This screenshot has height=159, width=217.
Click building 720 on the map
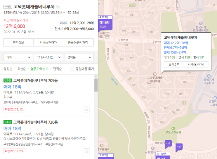(x=178, y=110)
